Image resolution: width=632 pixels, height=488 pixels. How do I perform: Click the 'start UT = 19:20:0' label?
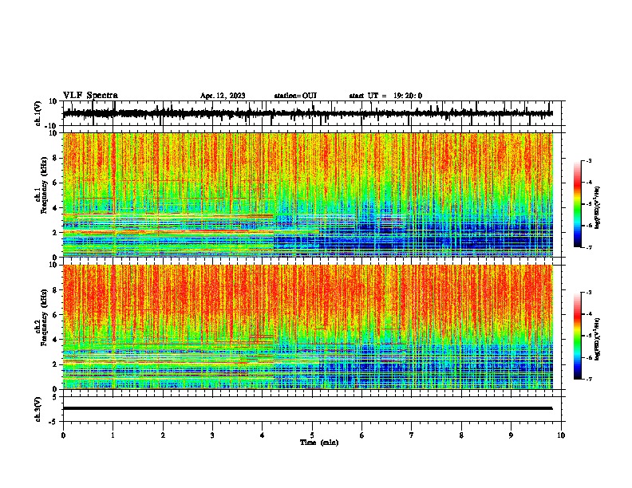pyautogui.click(x=385, y=96)
